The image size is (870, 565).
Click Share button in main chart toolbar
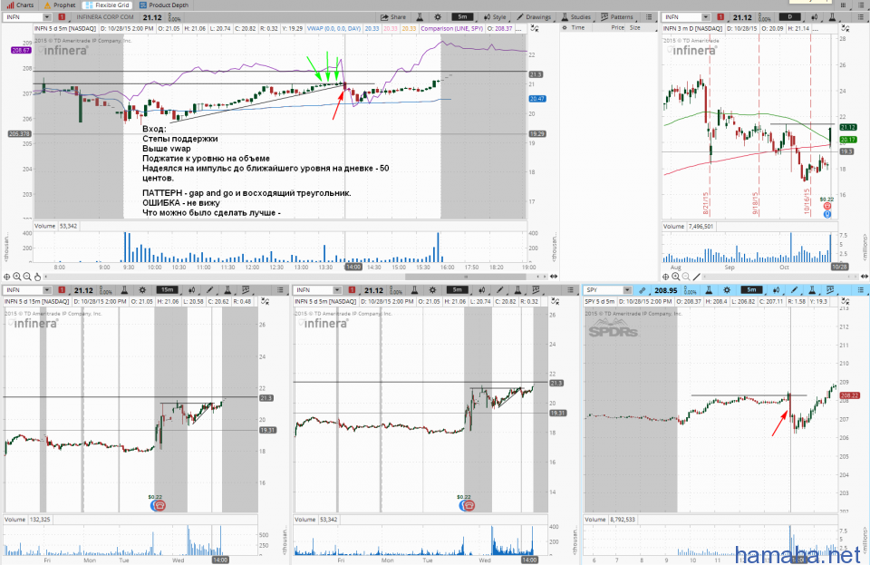pos(393,17)
